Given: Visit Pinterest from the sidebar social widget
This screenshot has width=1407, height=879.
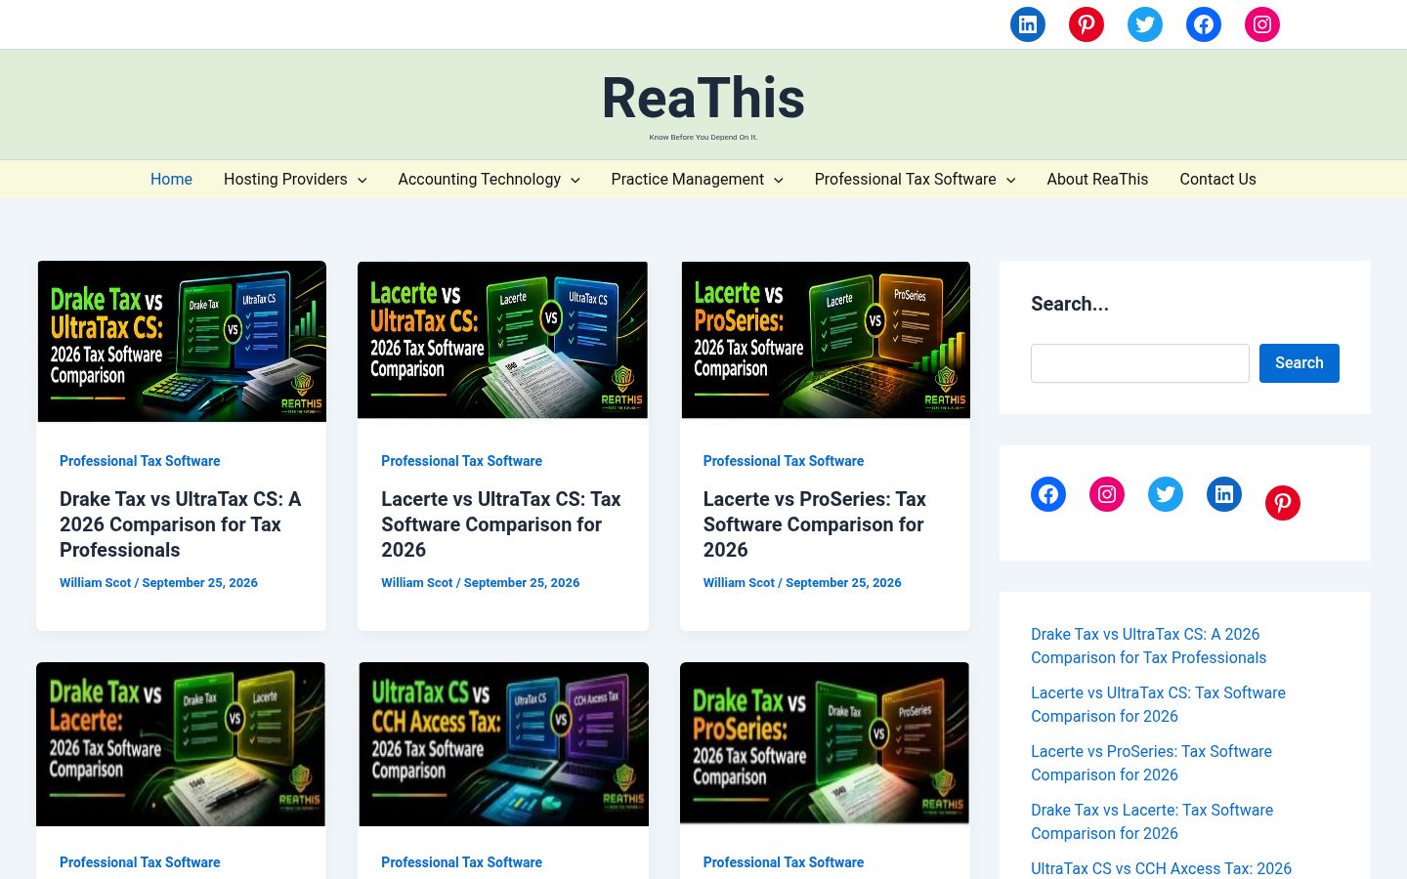Looking at the screenshot, I should 1283,503.
